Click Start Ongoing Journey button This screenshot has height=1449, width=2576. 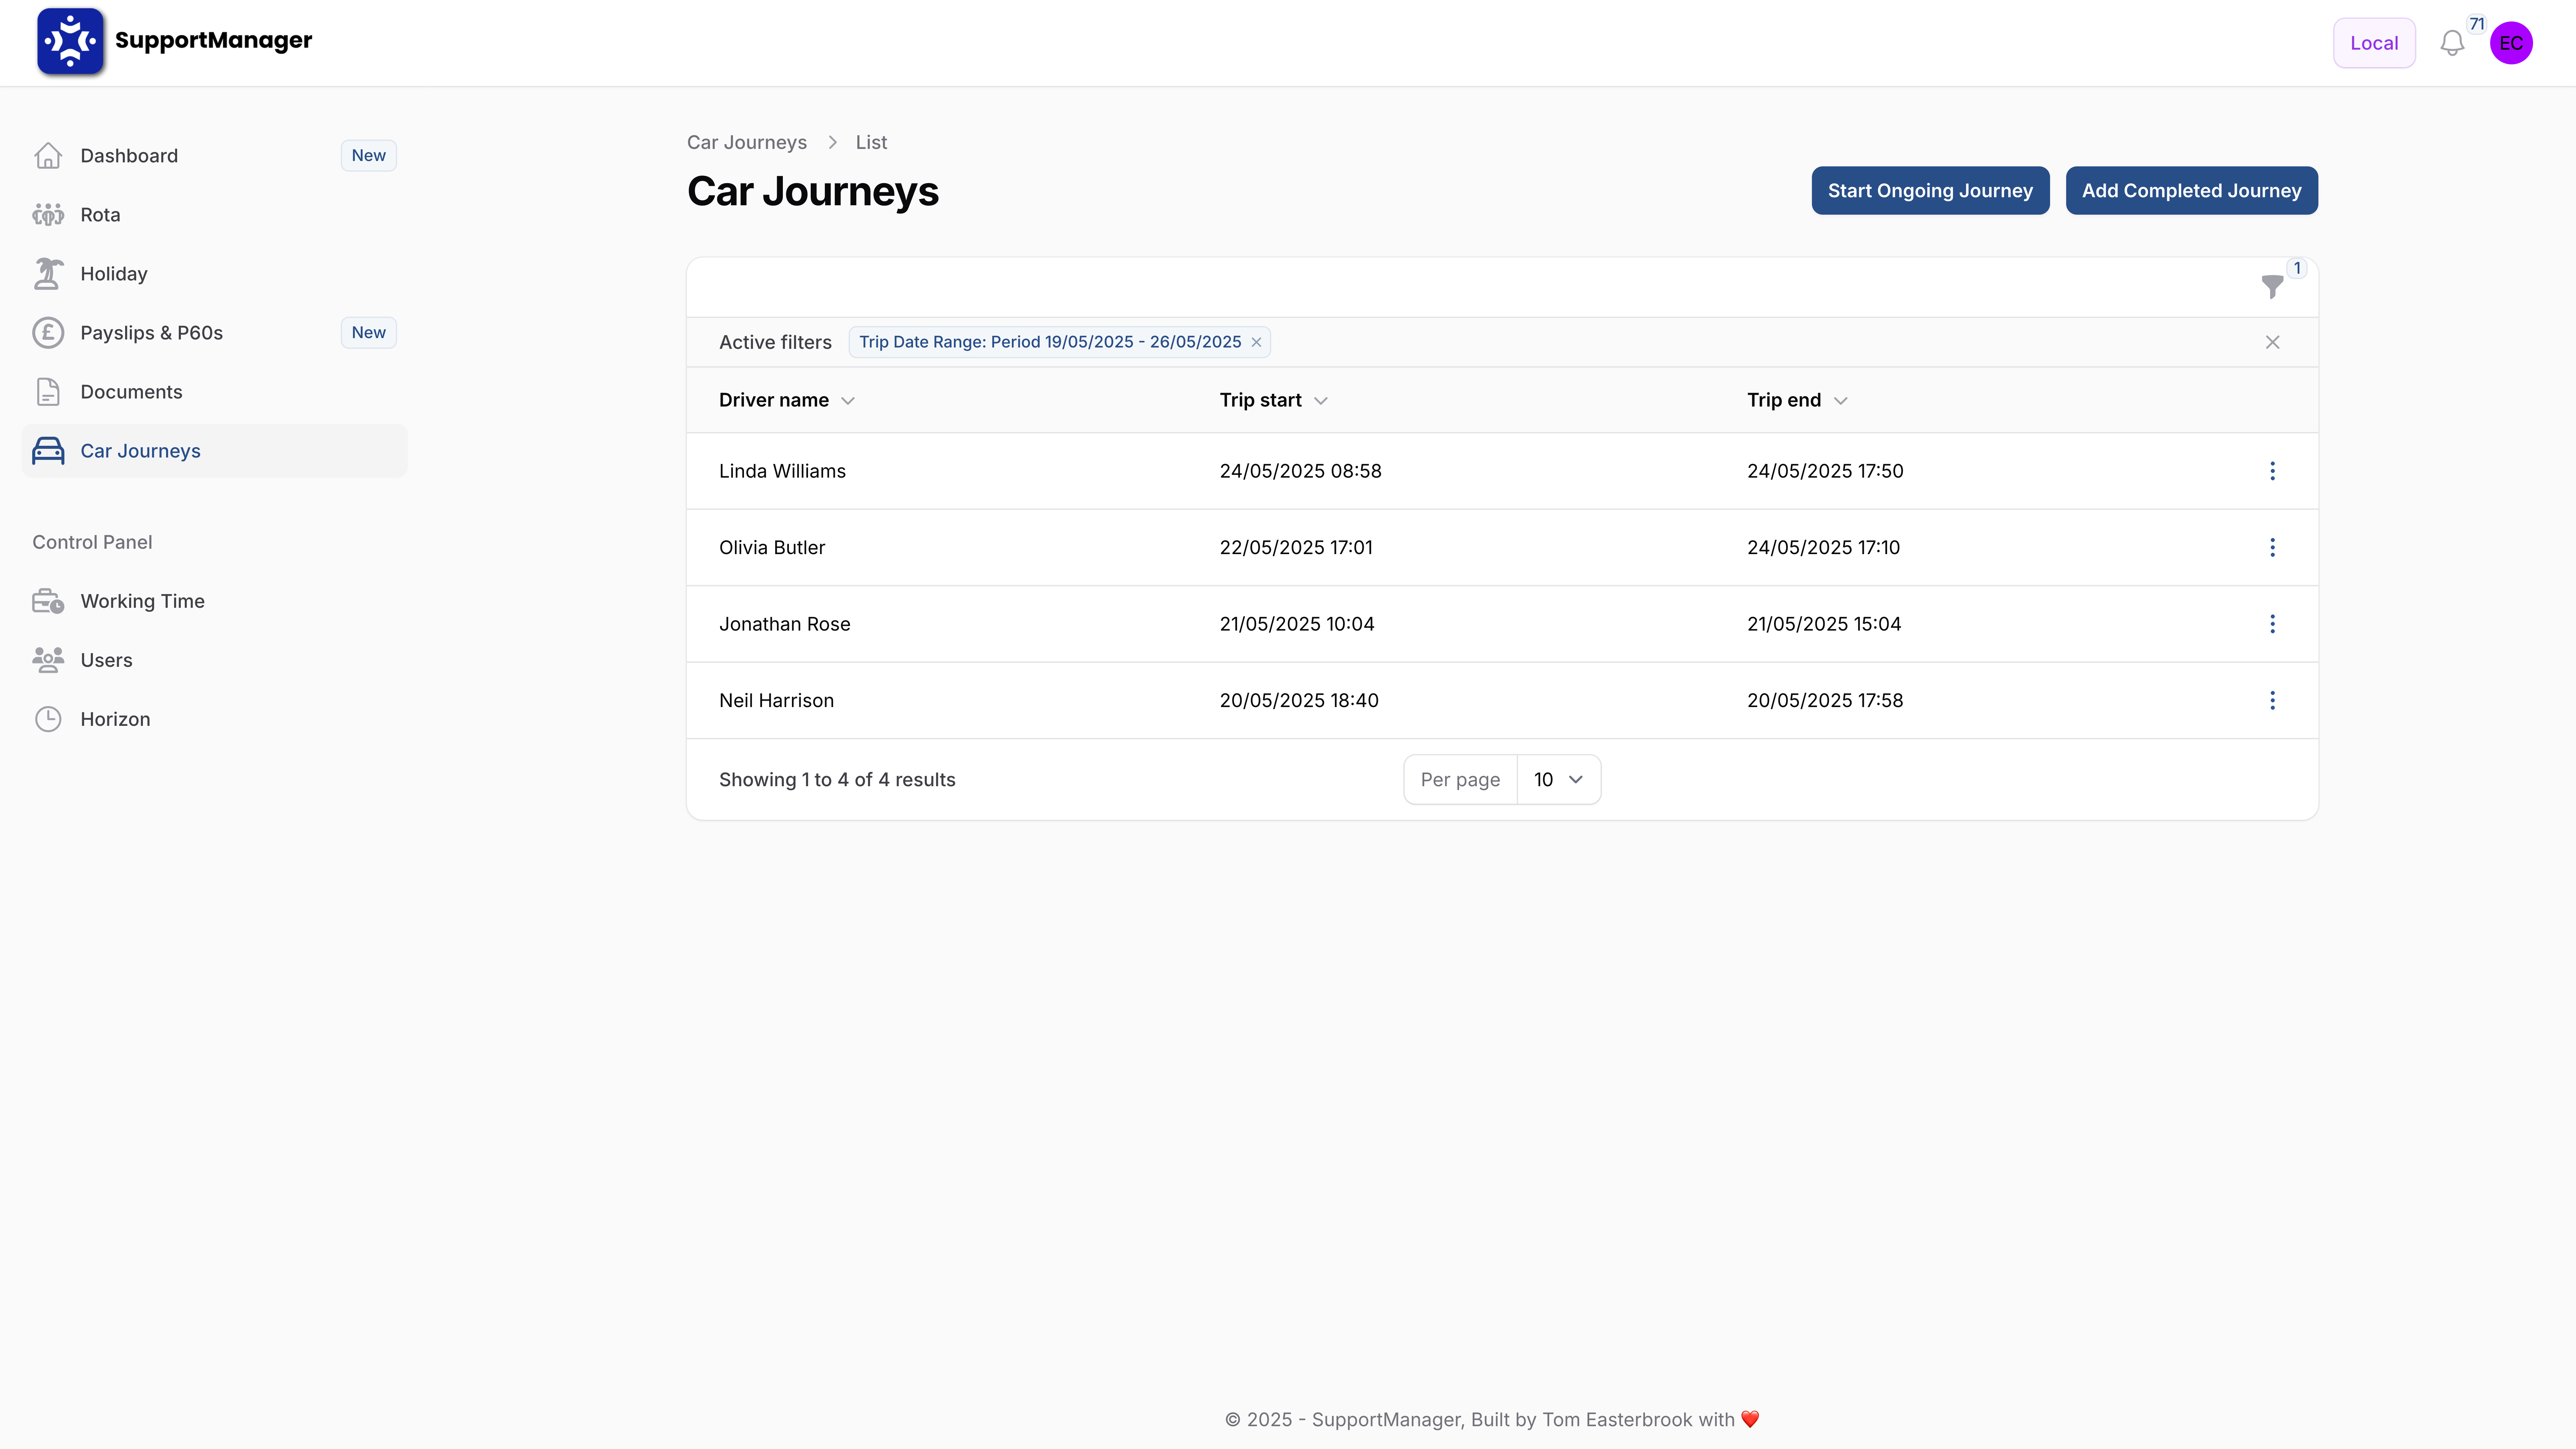coord(1930,191)
